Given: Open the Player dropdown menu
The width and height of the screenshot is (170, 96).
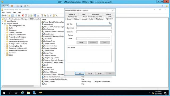Looking at the screenshot, I should tap(5, 6).
